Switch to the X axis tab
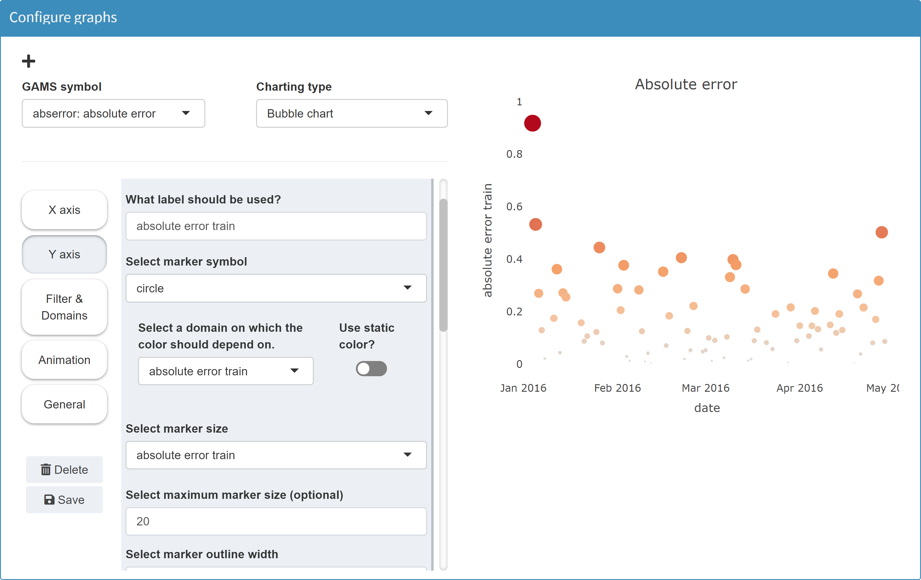Screen dimensions: 921x580 coord(64,210)
